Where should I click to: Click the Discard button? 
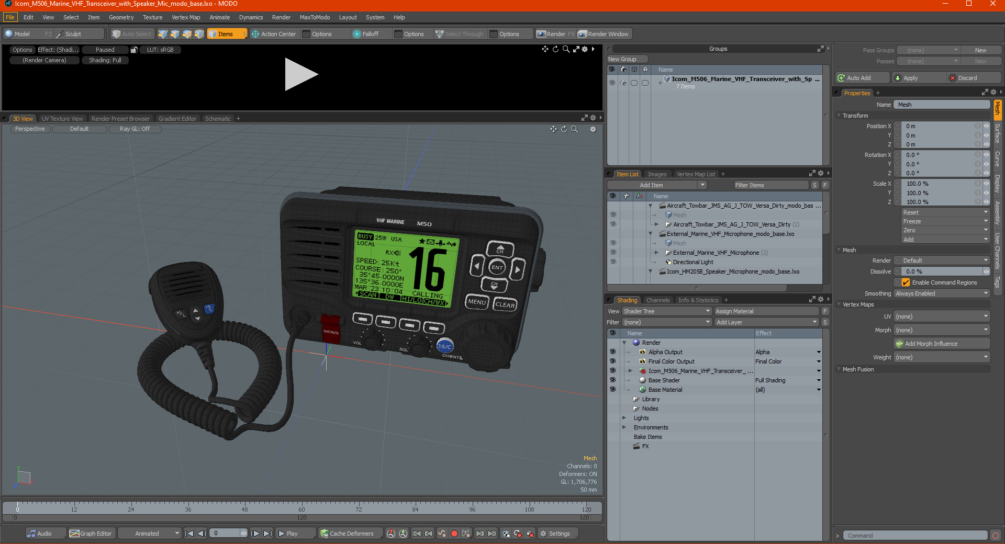tap(974, 78)
